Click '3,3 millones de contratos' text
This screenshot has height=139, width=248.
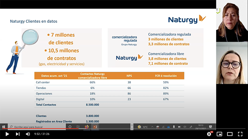point(169,44)
